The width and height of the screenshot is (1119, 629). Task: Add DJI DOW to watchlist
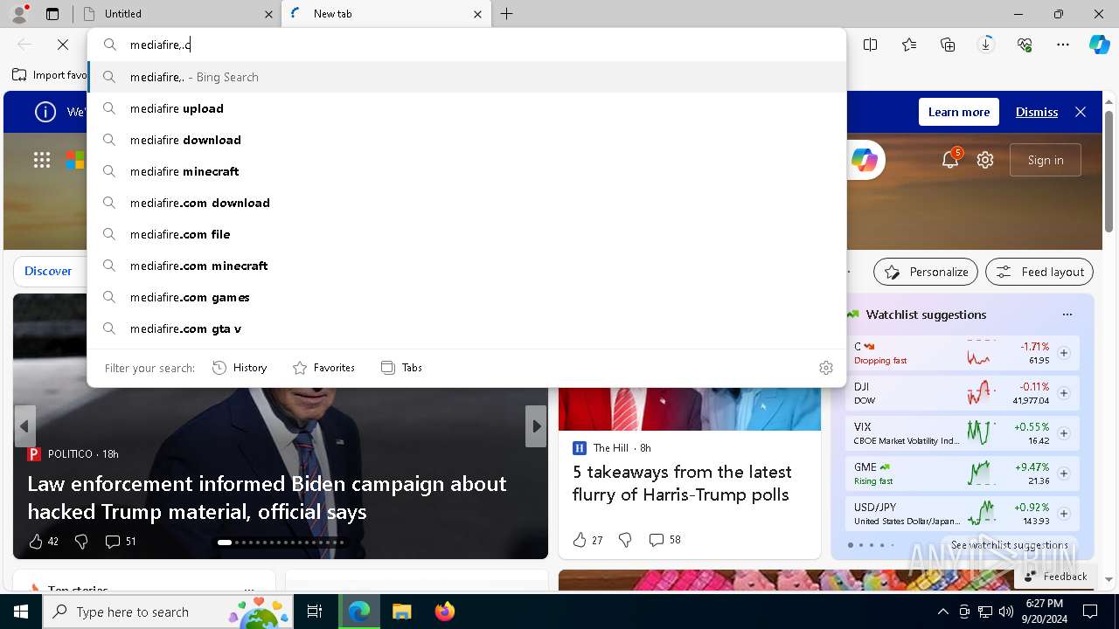tap(1064, 393)
